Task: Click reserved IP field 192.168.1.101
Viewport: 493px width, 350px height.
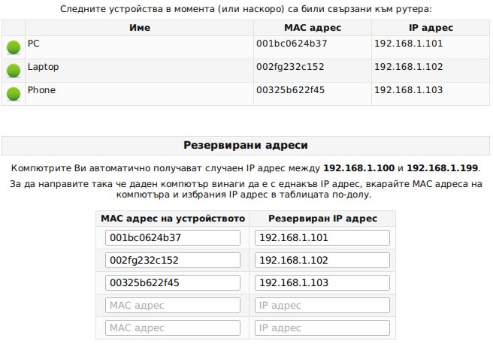Action: tap(322, 238)
